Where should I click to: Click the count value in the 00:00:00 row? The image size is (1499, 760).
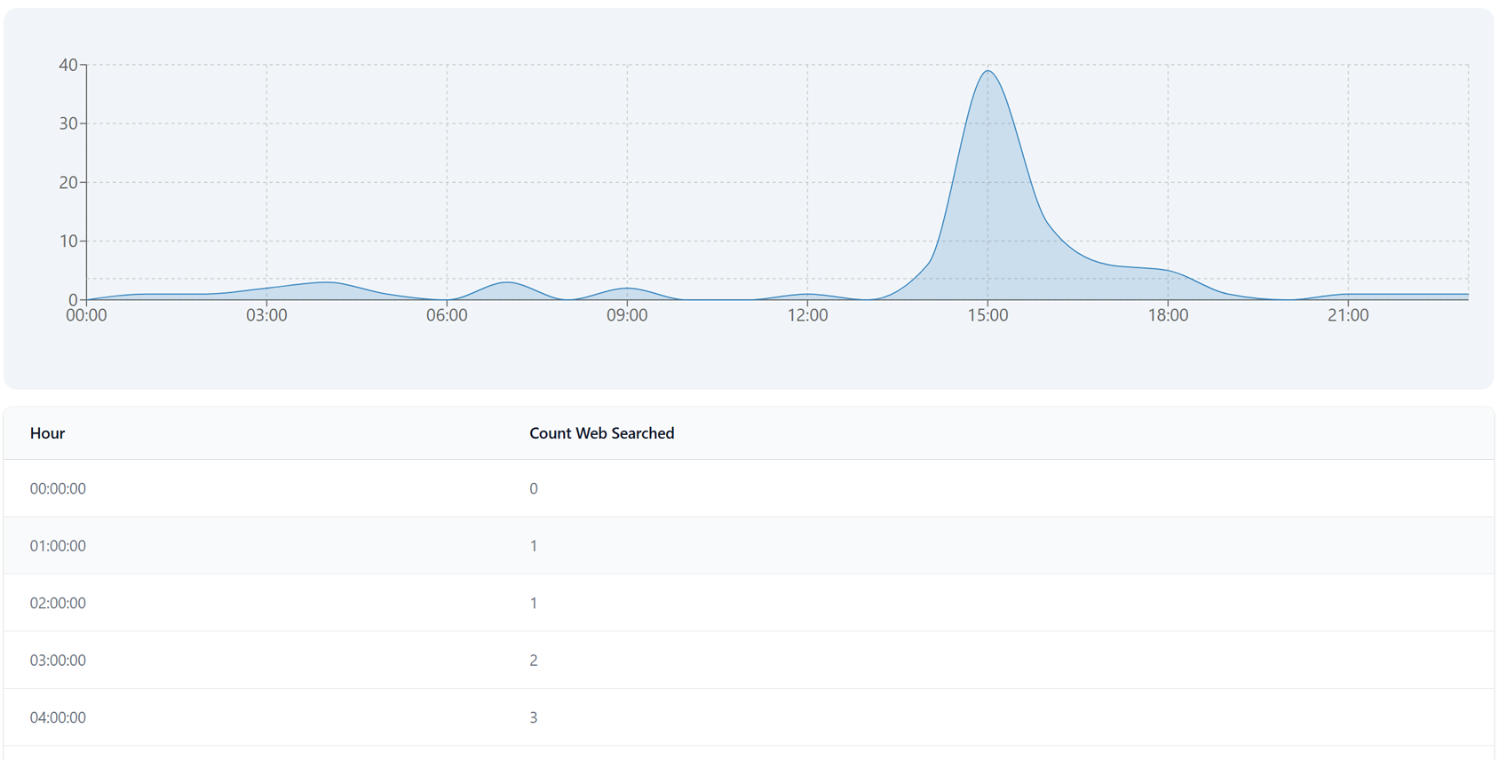533,488
